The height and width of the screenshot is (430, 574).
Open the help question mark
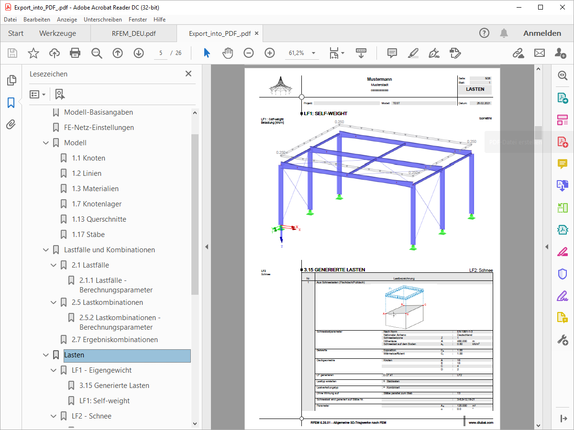(x=485, y=33)
